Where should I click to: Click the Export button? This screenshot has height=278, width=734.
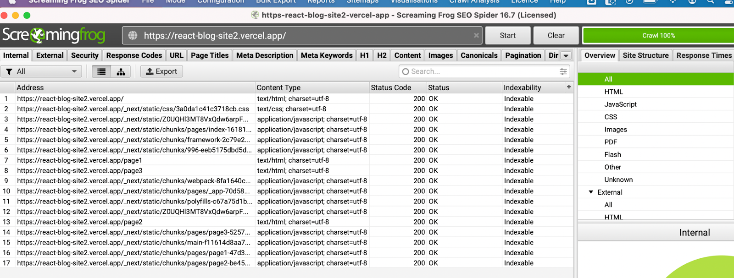(161, 71)
